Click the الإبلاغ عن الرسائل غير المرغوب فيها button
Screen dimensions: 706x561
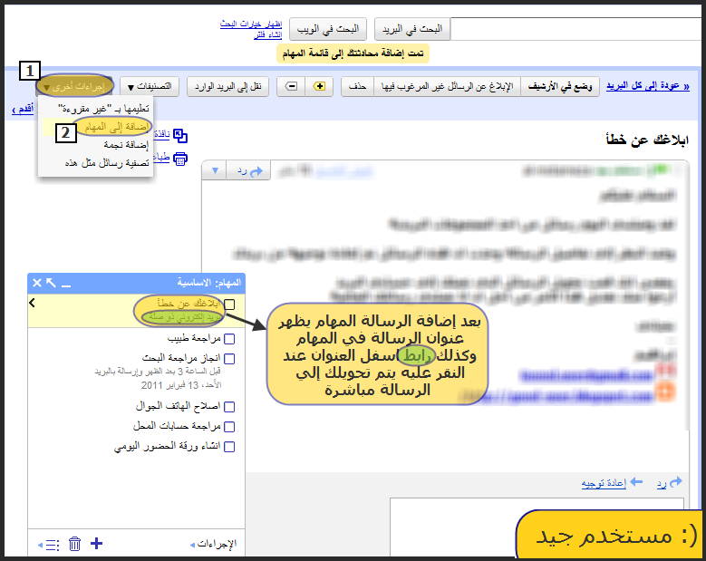click(447, 86)
